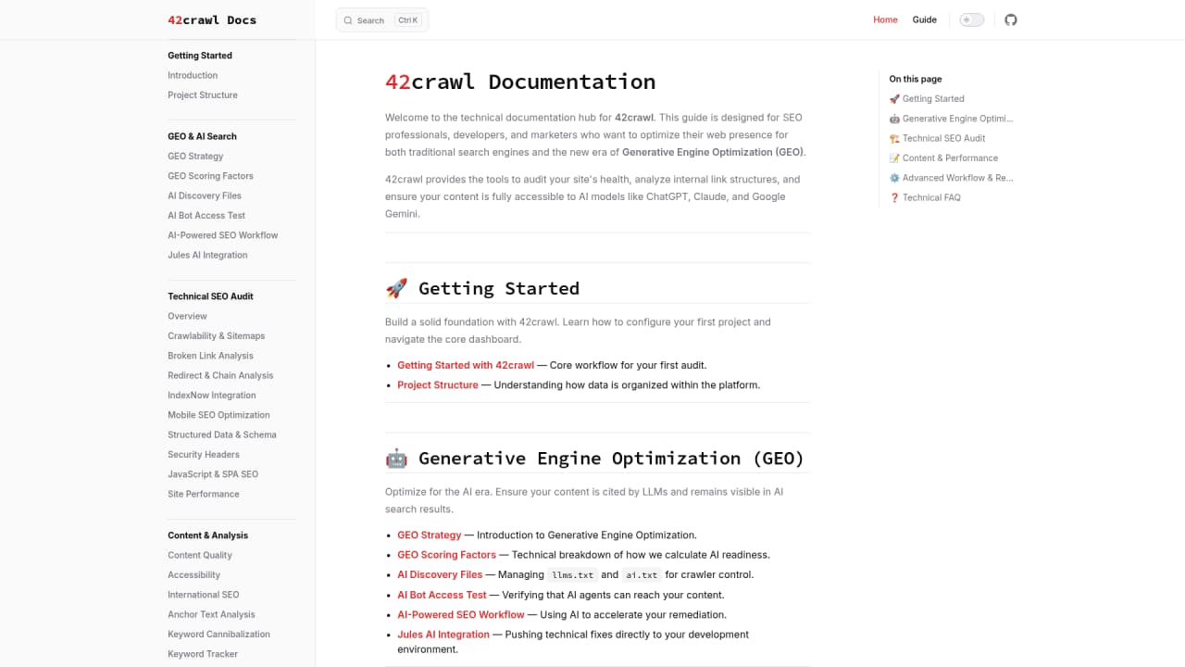Screen dimensions: 1185x667
Task: Open the GitHub repository icon
Action: [x=1011, y=19]
